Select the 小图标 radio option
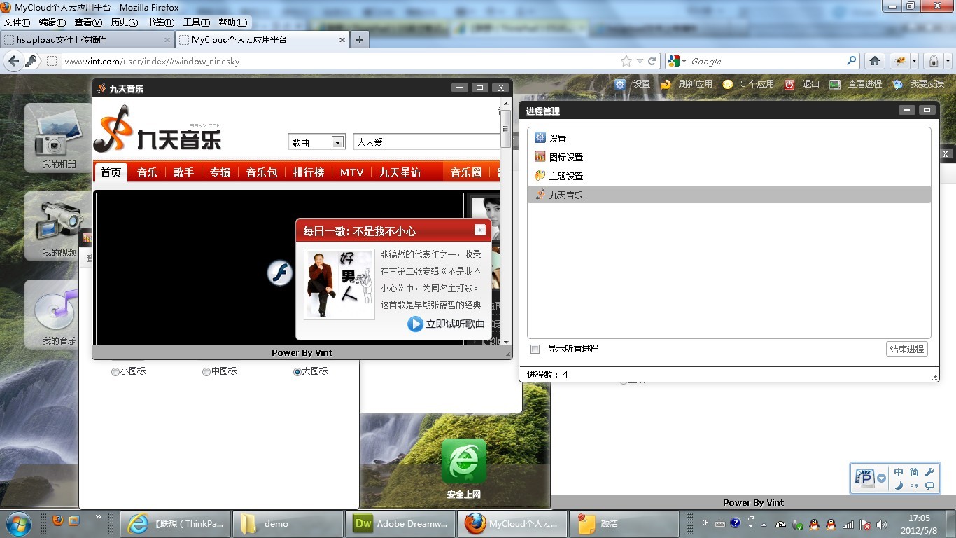This screenshot has height=538, width=956. (x=115, y=372)
